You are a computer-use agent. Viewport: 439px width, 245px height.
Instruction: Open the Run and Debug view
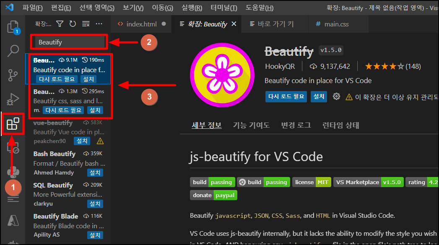tap(13, 99)
